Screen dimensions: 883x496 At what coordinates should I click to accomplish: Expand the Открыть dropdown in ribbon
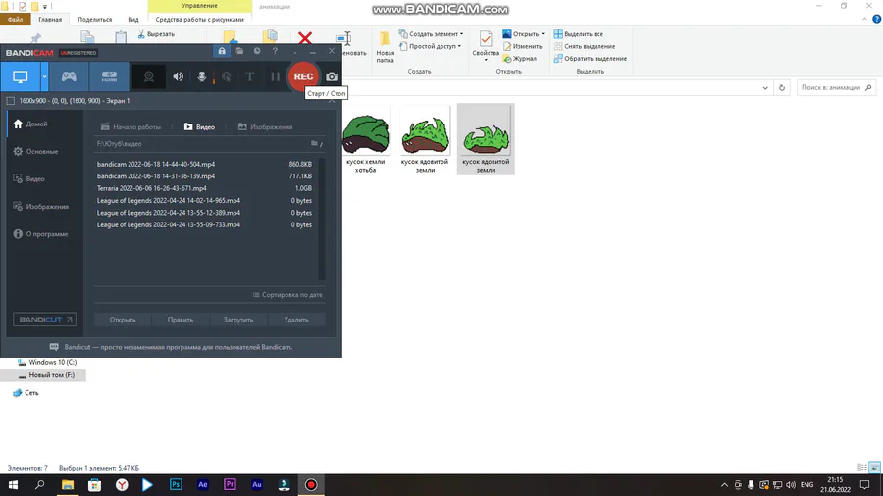point(543,34)
